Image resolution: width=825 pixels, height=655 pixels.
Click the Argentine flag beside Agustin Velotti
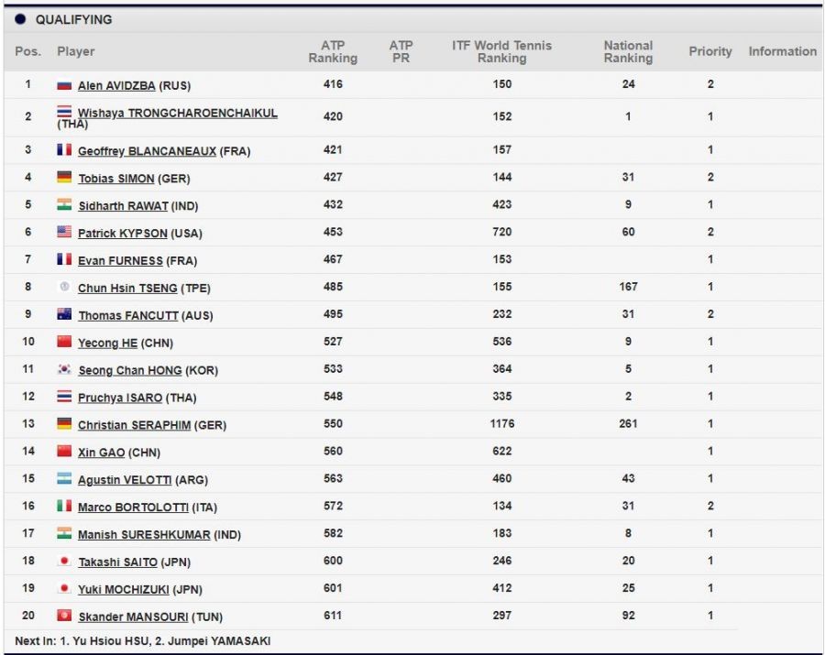click(x=64, y=478)
